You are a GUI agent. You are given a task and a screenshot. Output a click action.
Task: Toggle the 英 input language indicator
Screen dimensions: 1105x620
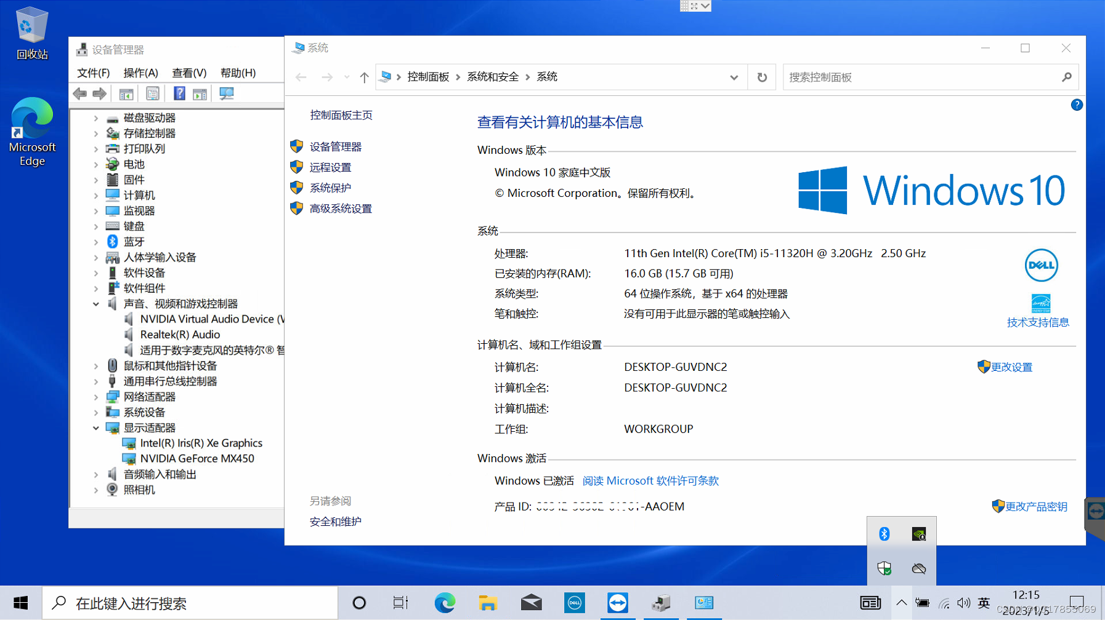(x=984, y=603)
